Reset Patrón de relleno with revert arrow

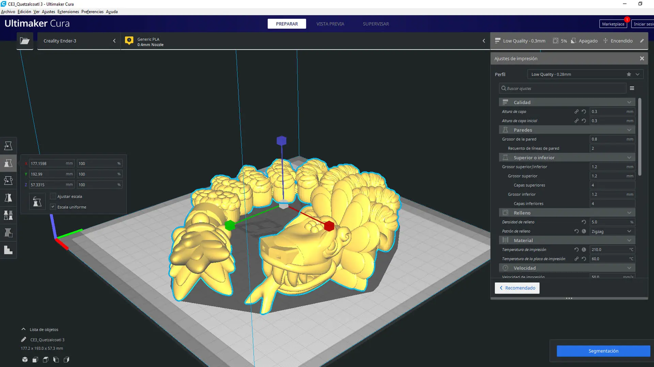click(x=576, y=231)
